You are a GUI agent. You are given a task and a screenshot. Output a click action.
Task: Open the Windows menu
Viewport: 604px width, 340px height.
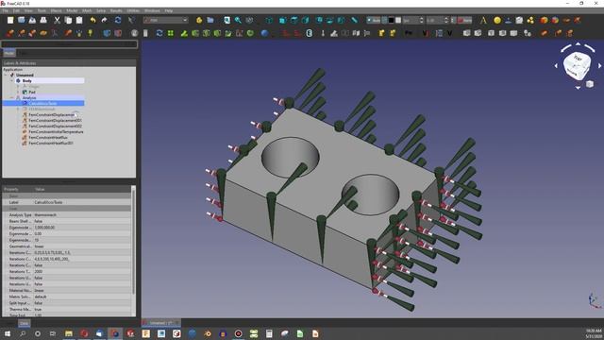point(152,10)
